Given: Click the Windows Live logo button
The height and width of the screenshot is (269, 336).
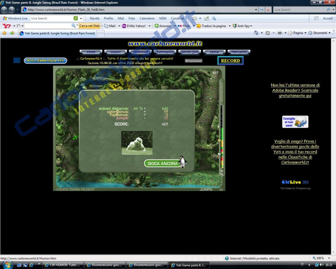Looking at the screenshot, I should pyautogui.click(x=15, y=19).
